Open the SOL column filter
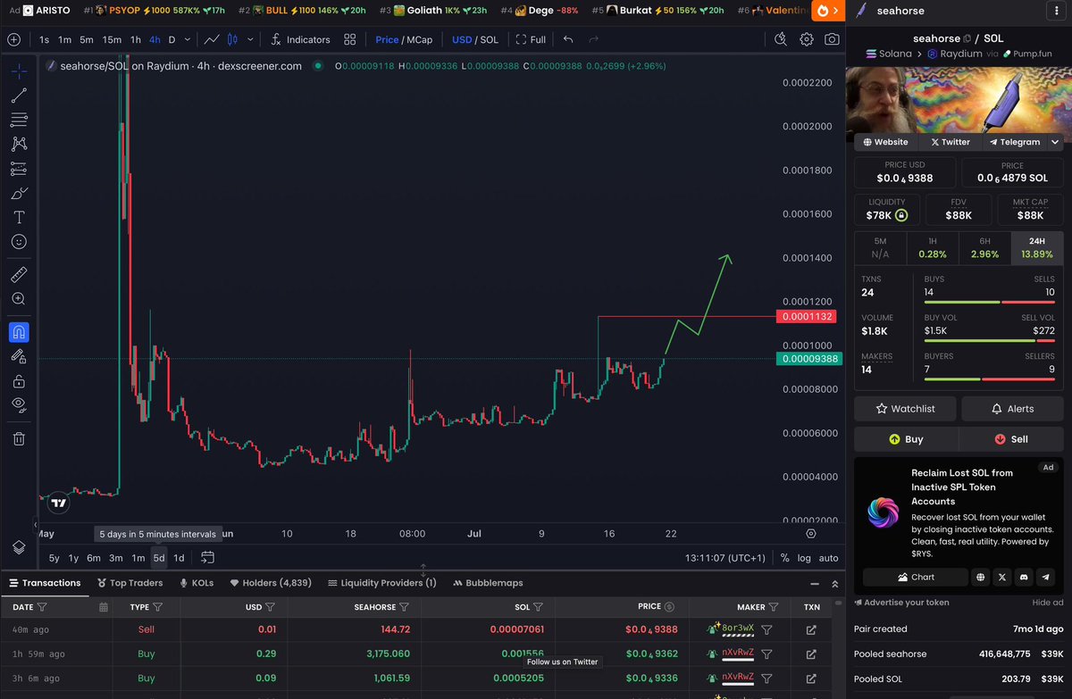This screenshot has width=1072, height=699. point(538,607)
